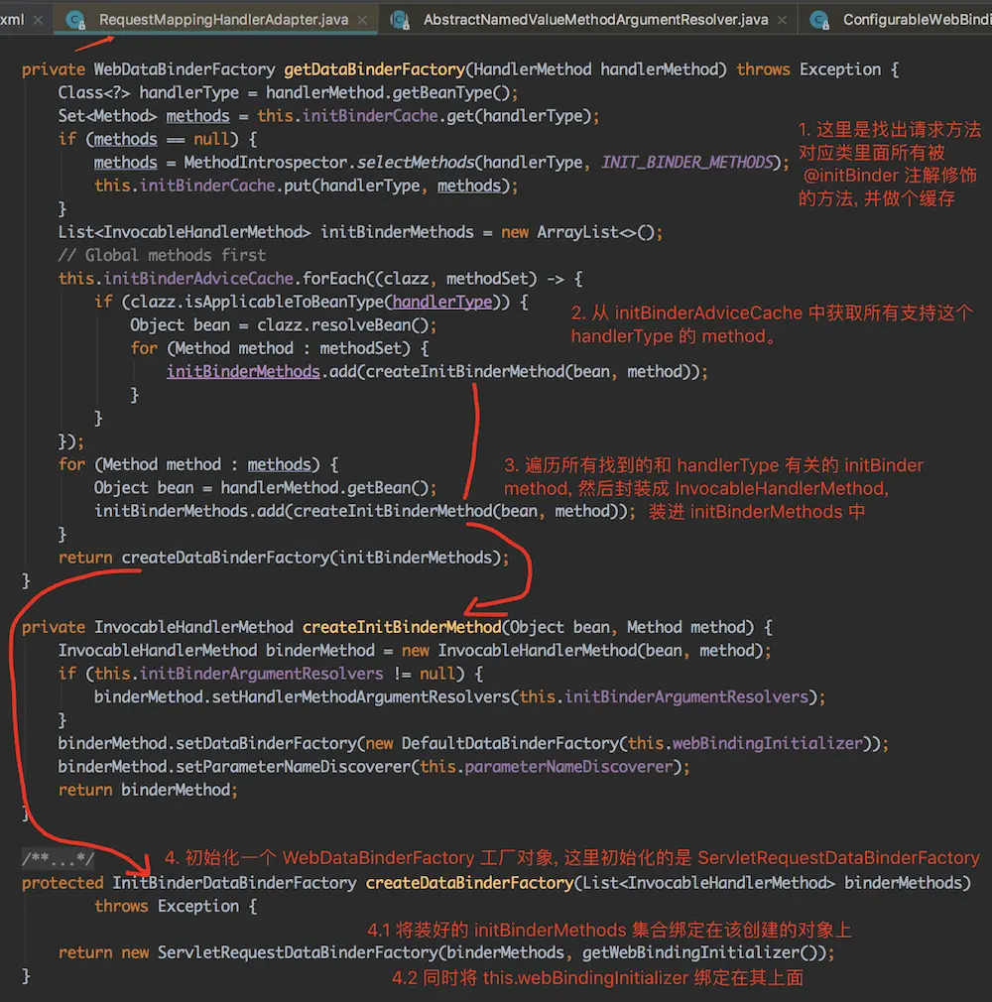Viewport: 992px width, 1002px height.
Task: Click the class icon on ConfigurableWebBinding tab
Action: pos(819,19)
